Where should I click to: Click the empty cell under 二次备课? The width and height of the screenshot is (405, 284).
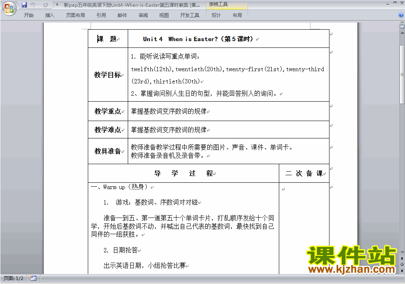pyautogui.click(x=304, y=228)
